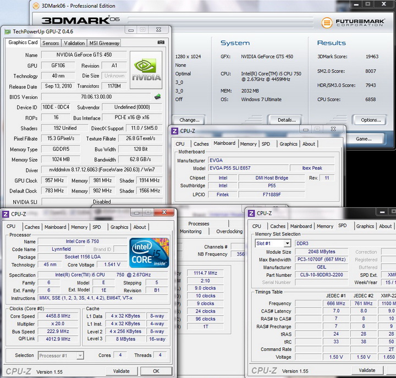Open Graphics tab in bottom-left CPU-Z
Screen dimensions: 396x378
click(x=119, y=227)
